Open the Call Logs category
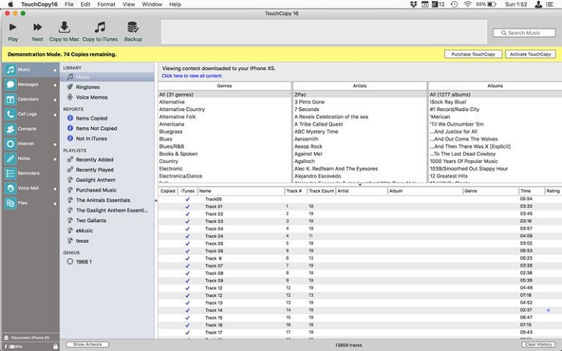Viewport: 562px width, 351px height. coord(30,114)
